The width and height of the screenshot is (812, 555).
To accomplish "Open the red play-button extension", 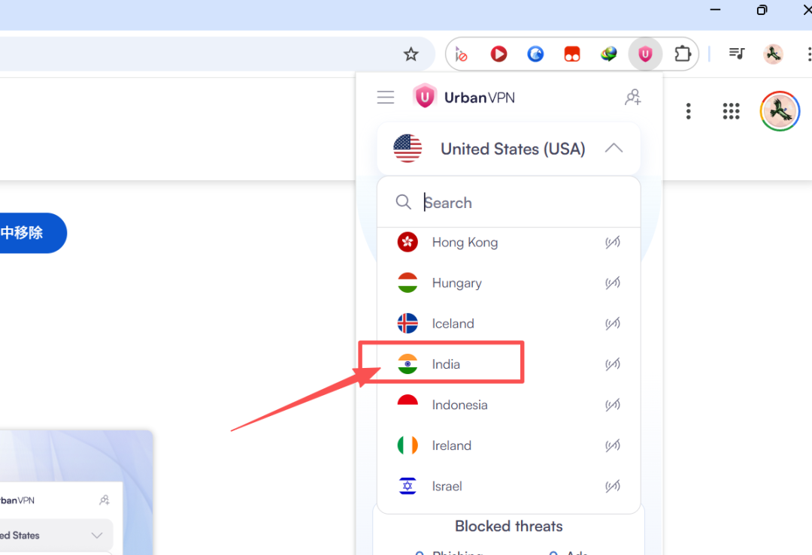I will [x=498, y=54].
